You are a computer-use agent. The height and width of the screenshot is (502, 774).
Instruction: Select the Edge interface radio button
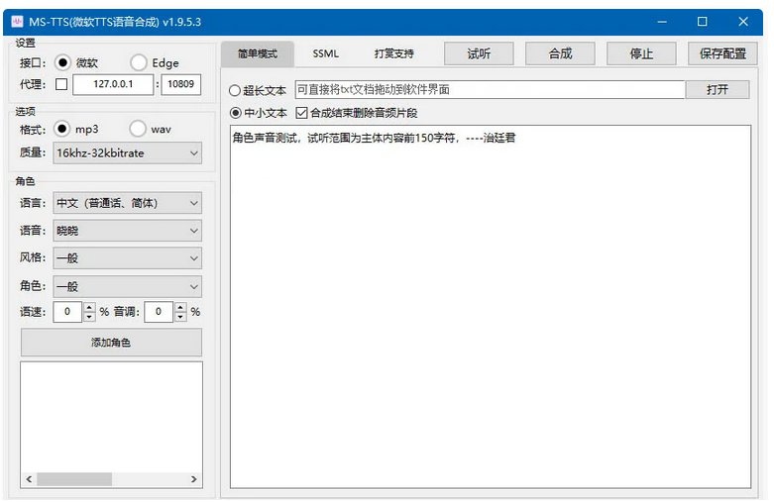139,62
